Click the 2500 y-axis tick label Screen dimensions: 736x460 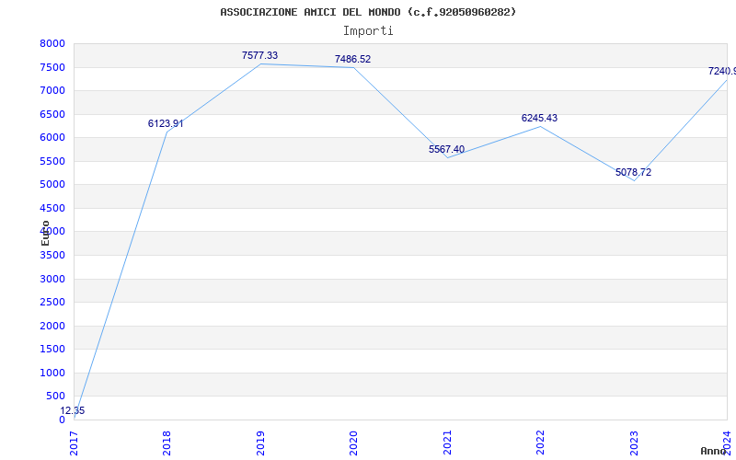point(52,303)
